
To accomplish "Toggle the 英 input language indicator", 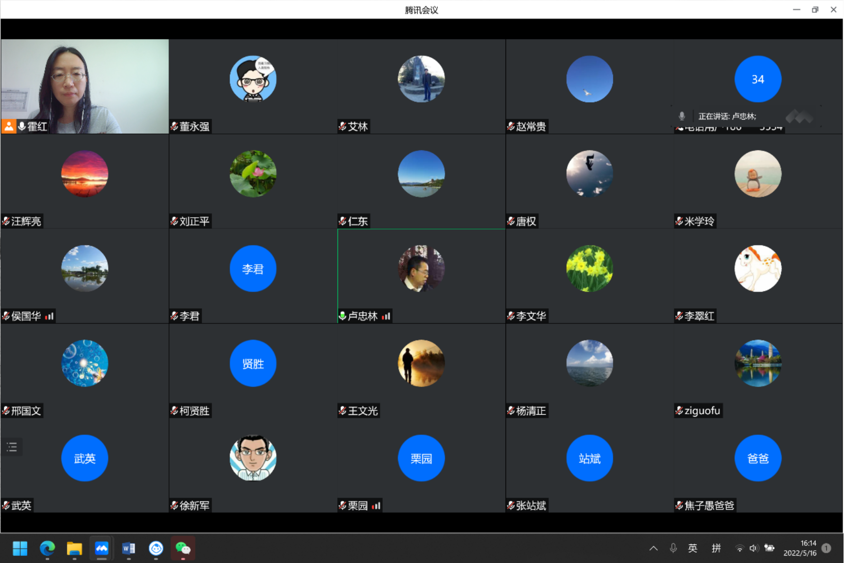I will 692,548.
